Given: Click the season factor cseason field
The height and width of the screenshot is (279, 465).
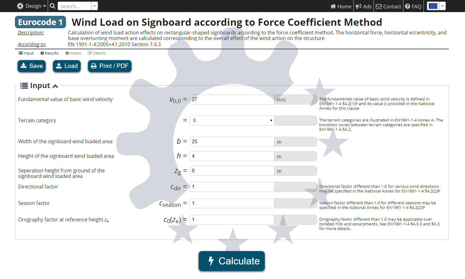Looking at the screenshot, I should coord(232,203).
